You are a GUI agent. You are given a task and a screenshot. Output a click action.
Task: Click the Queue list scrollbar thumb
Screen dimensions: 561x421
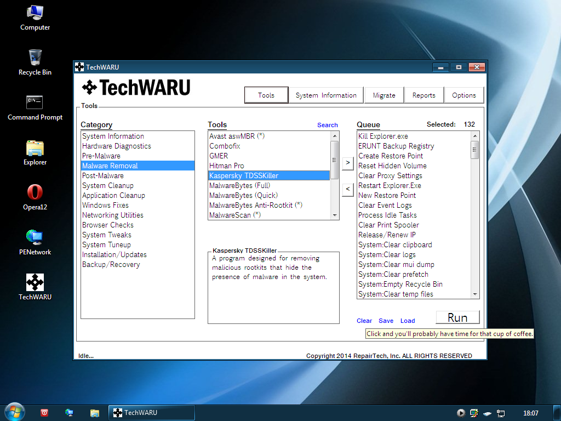(475, 150)
